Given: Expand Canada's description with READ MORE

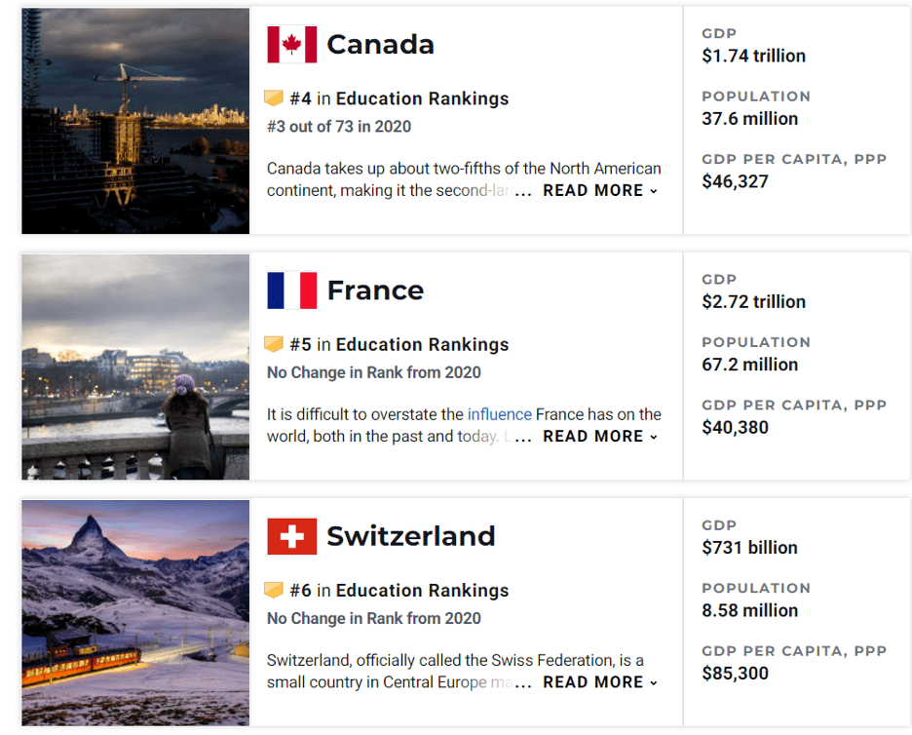Looking at the screenshot, I should (599, 190).
